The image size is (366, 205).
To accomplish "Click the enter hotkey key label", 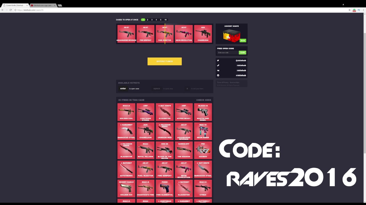I will pos(123,89).
